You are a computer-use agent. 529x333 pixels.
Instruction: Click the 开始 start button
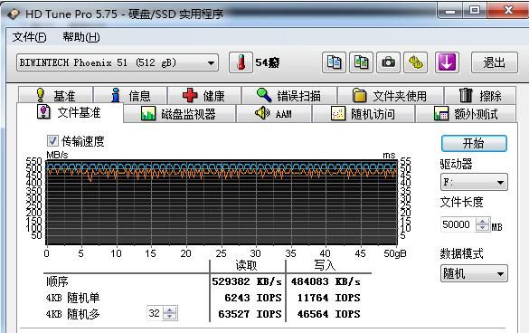[474, 143]
